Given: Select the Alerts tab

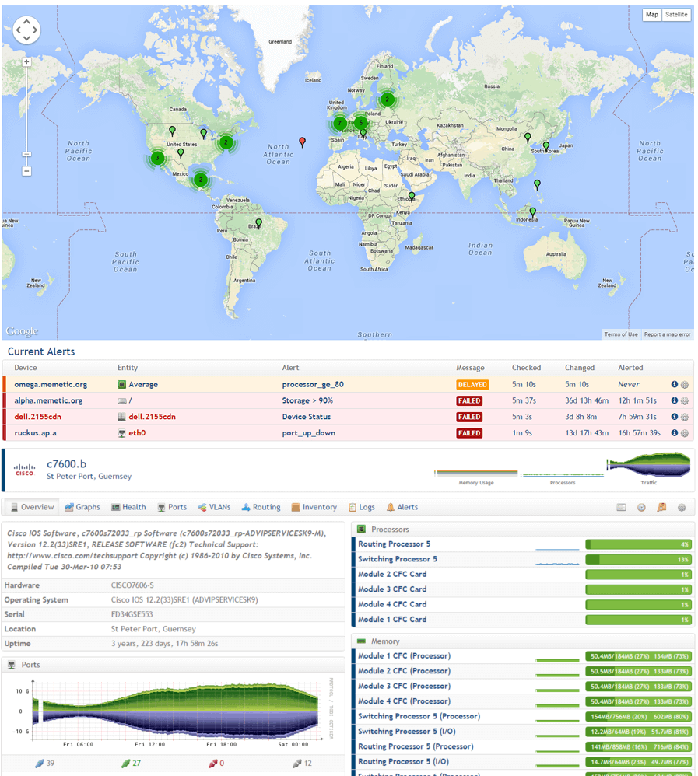Looking at the screenshot, I should pyautogui.click(x=402, y=507).
